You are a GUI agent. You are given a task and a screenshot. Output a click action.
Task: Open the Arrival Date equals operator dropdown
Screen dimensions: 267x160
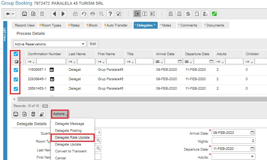coord(159,62)
